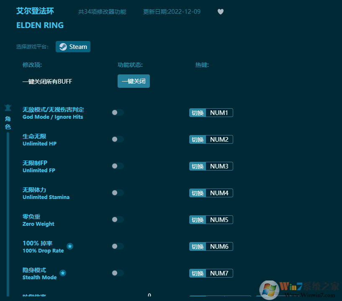This screenshot has width=342, height=301.
Task: Click the 艾尔登法环 title
Action: 35,11
